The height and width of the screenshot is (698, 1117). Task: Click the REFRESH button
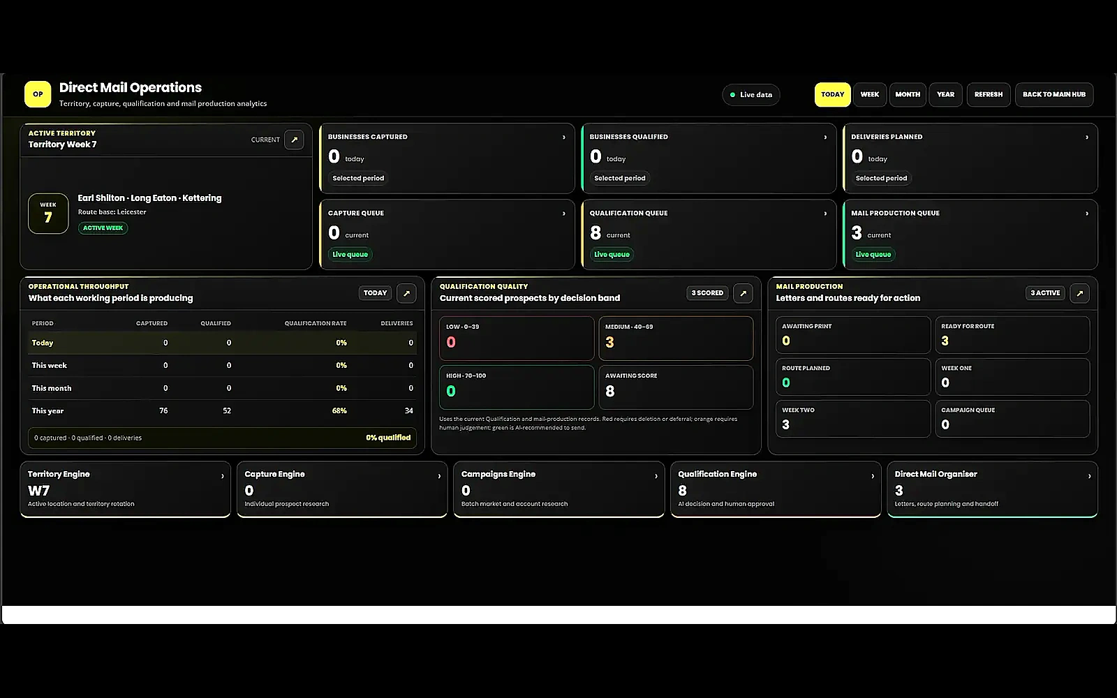click(989, 95)
